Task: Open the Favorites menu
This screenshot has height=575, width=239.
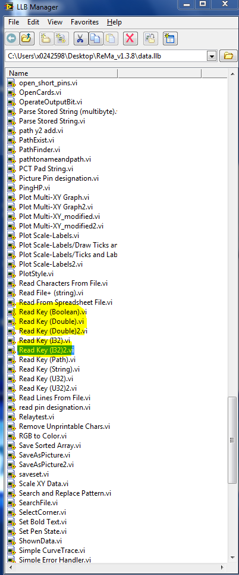Action: 85,22
